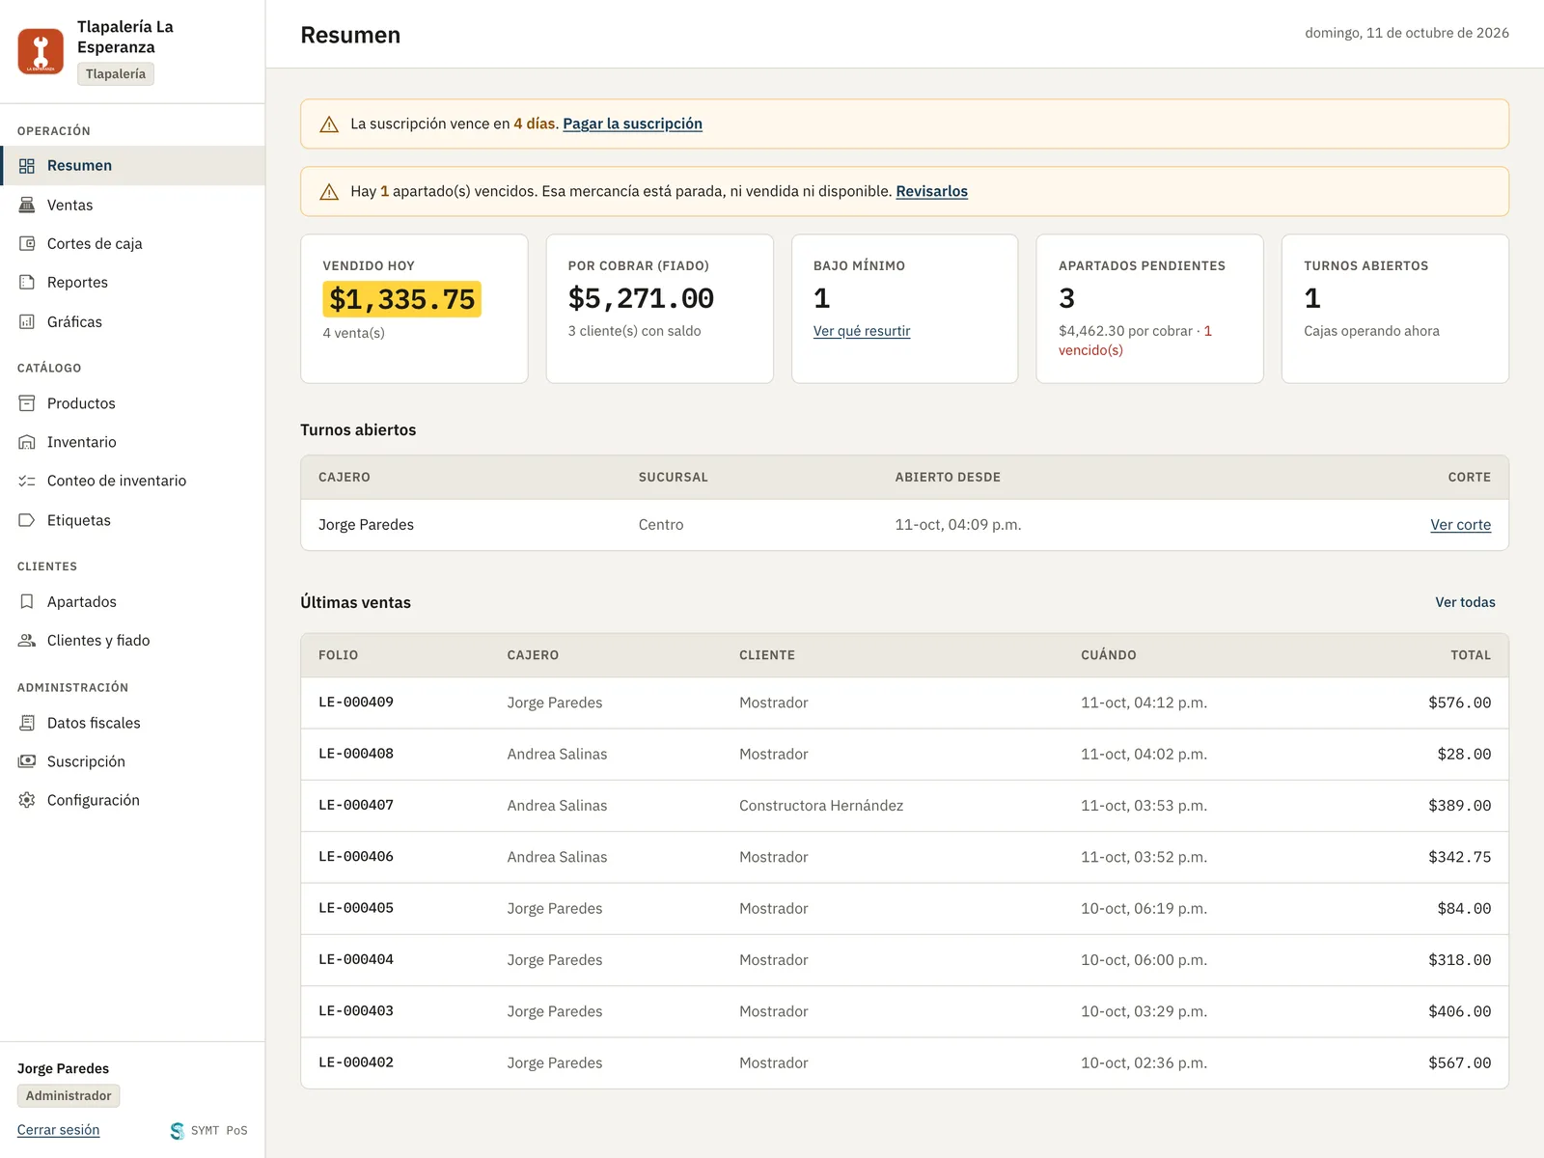This screenshot has width=1544, height=1158.
Task: Click the Centro sucursal cell
Action: 661,525
